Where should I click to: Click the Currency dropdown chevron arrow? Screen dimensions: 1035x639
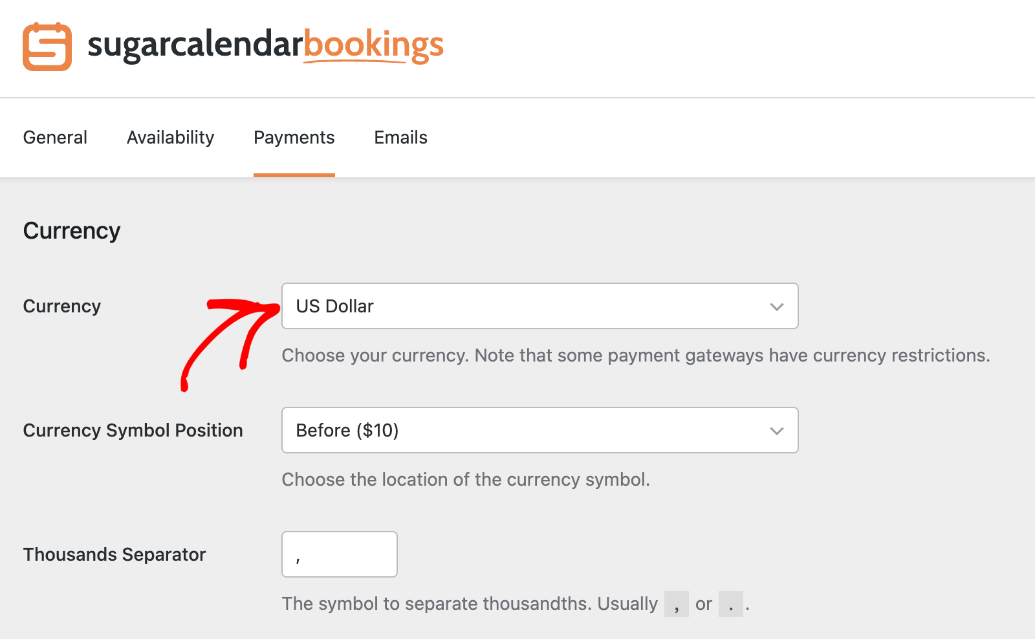(776, 306)
